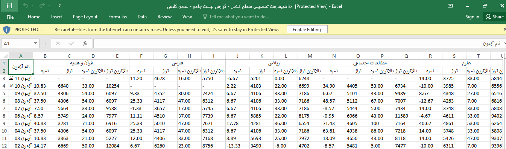This screenshot has height=149, width=506.
Task: Click cell A1 with نام آزمون
Action: [x=21, y=67]
